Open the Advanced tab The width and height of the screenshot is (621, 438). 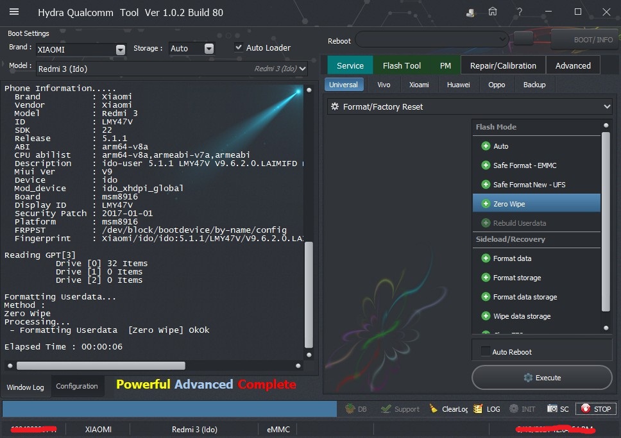573,66
